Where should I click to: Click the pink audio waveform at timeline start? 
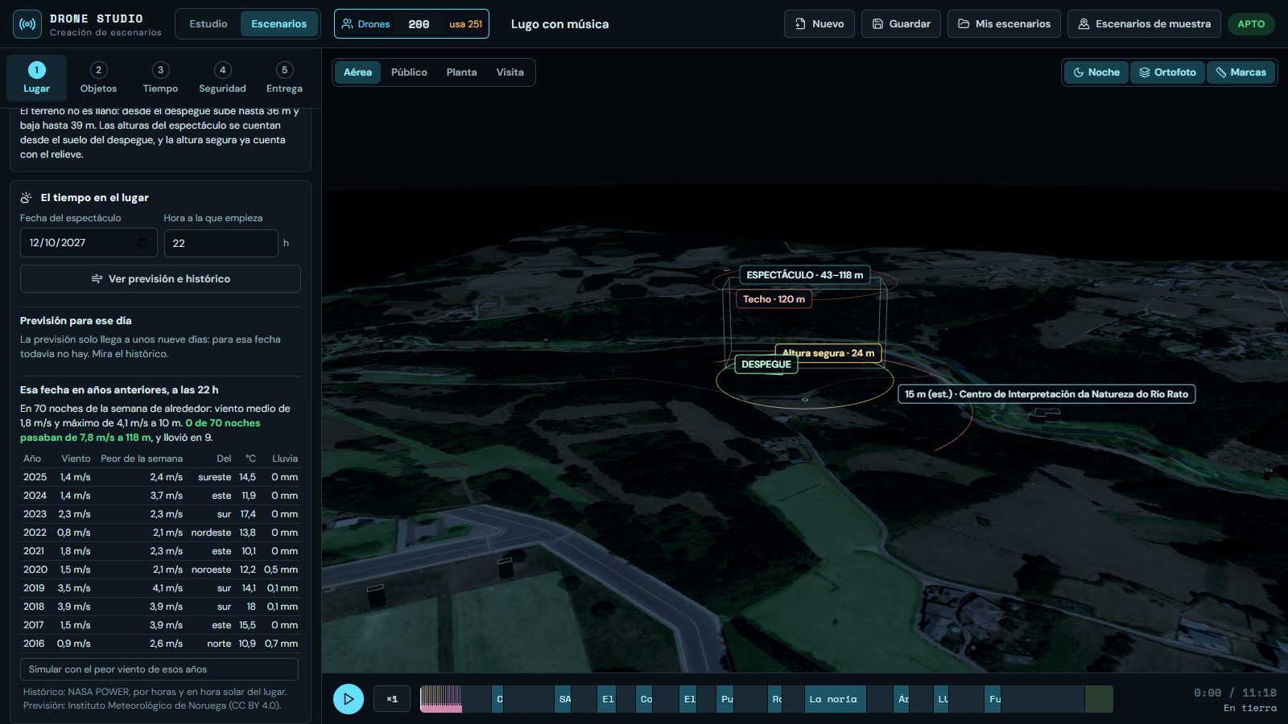[x=441, y=699]
